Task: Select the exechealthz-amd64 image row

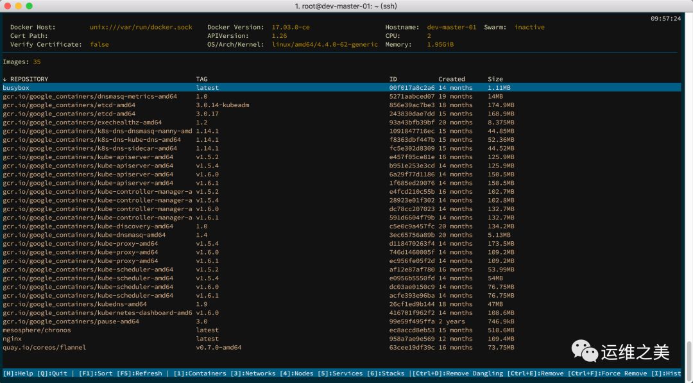Action: point(341,123)
